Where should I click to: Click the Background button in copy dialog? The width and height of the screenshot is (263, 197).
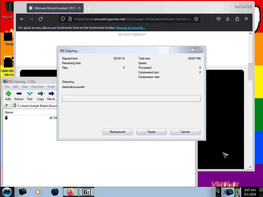point(118,132)
